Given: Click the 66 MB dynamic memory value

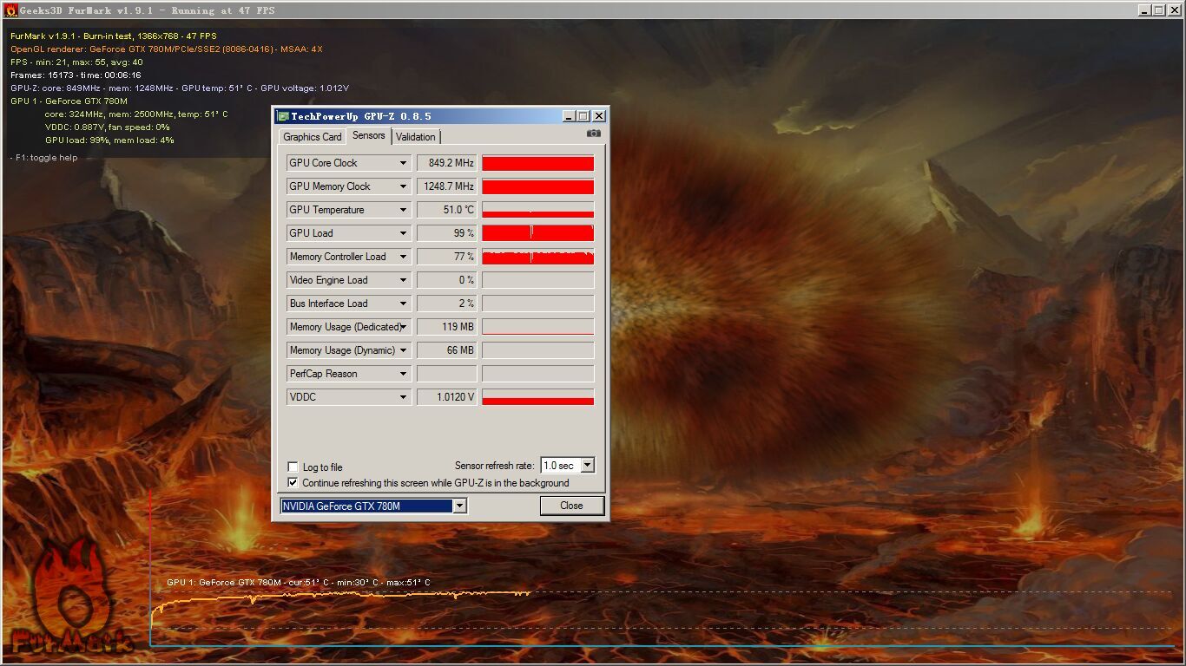Looking at the screenshot, I should pyautogui.click(x=447, y=350).
